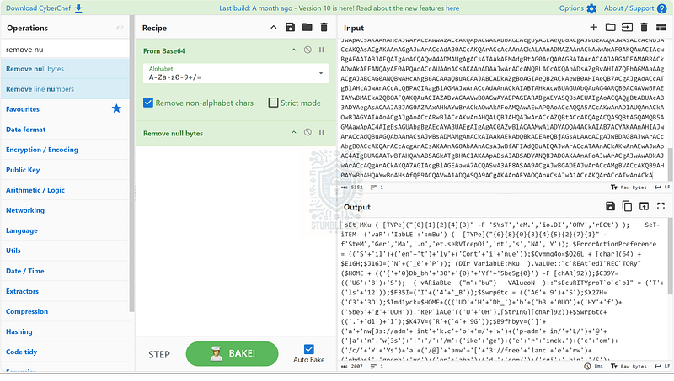The width and height of the screenshot is (674, 381).
Task: Click the output bake time clock icon
Action: pyautogui.click(x=587, y=367)
